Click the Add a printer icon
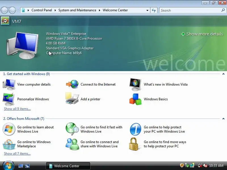This screenshot has width=227, height=170. click(72, 98)
